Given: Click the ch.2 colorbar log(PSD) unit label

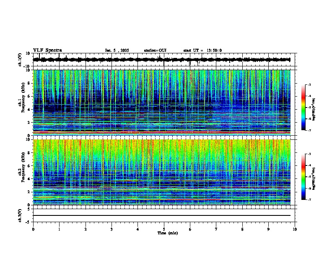Looking at the screenshot, I should click(314, 178).
